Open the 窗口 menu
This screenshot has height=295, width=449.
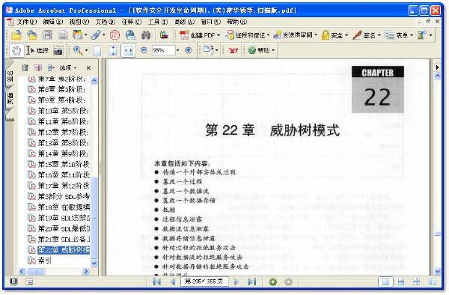click(x=211, y=22)
